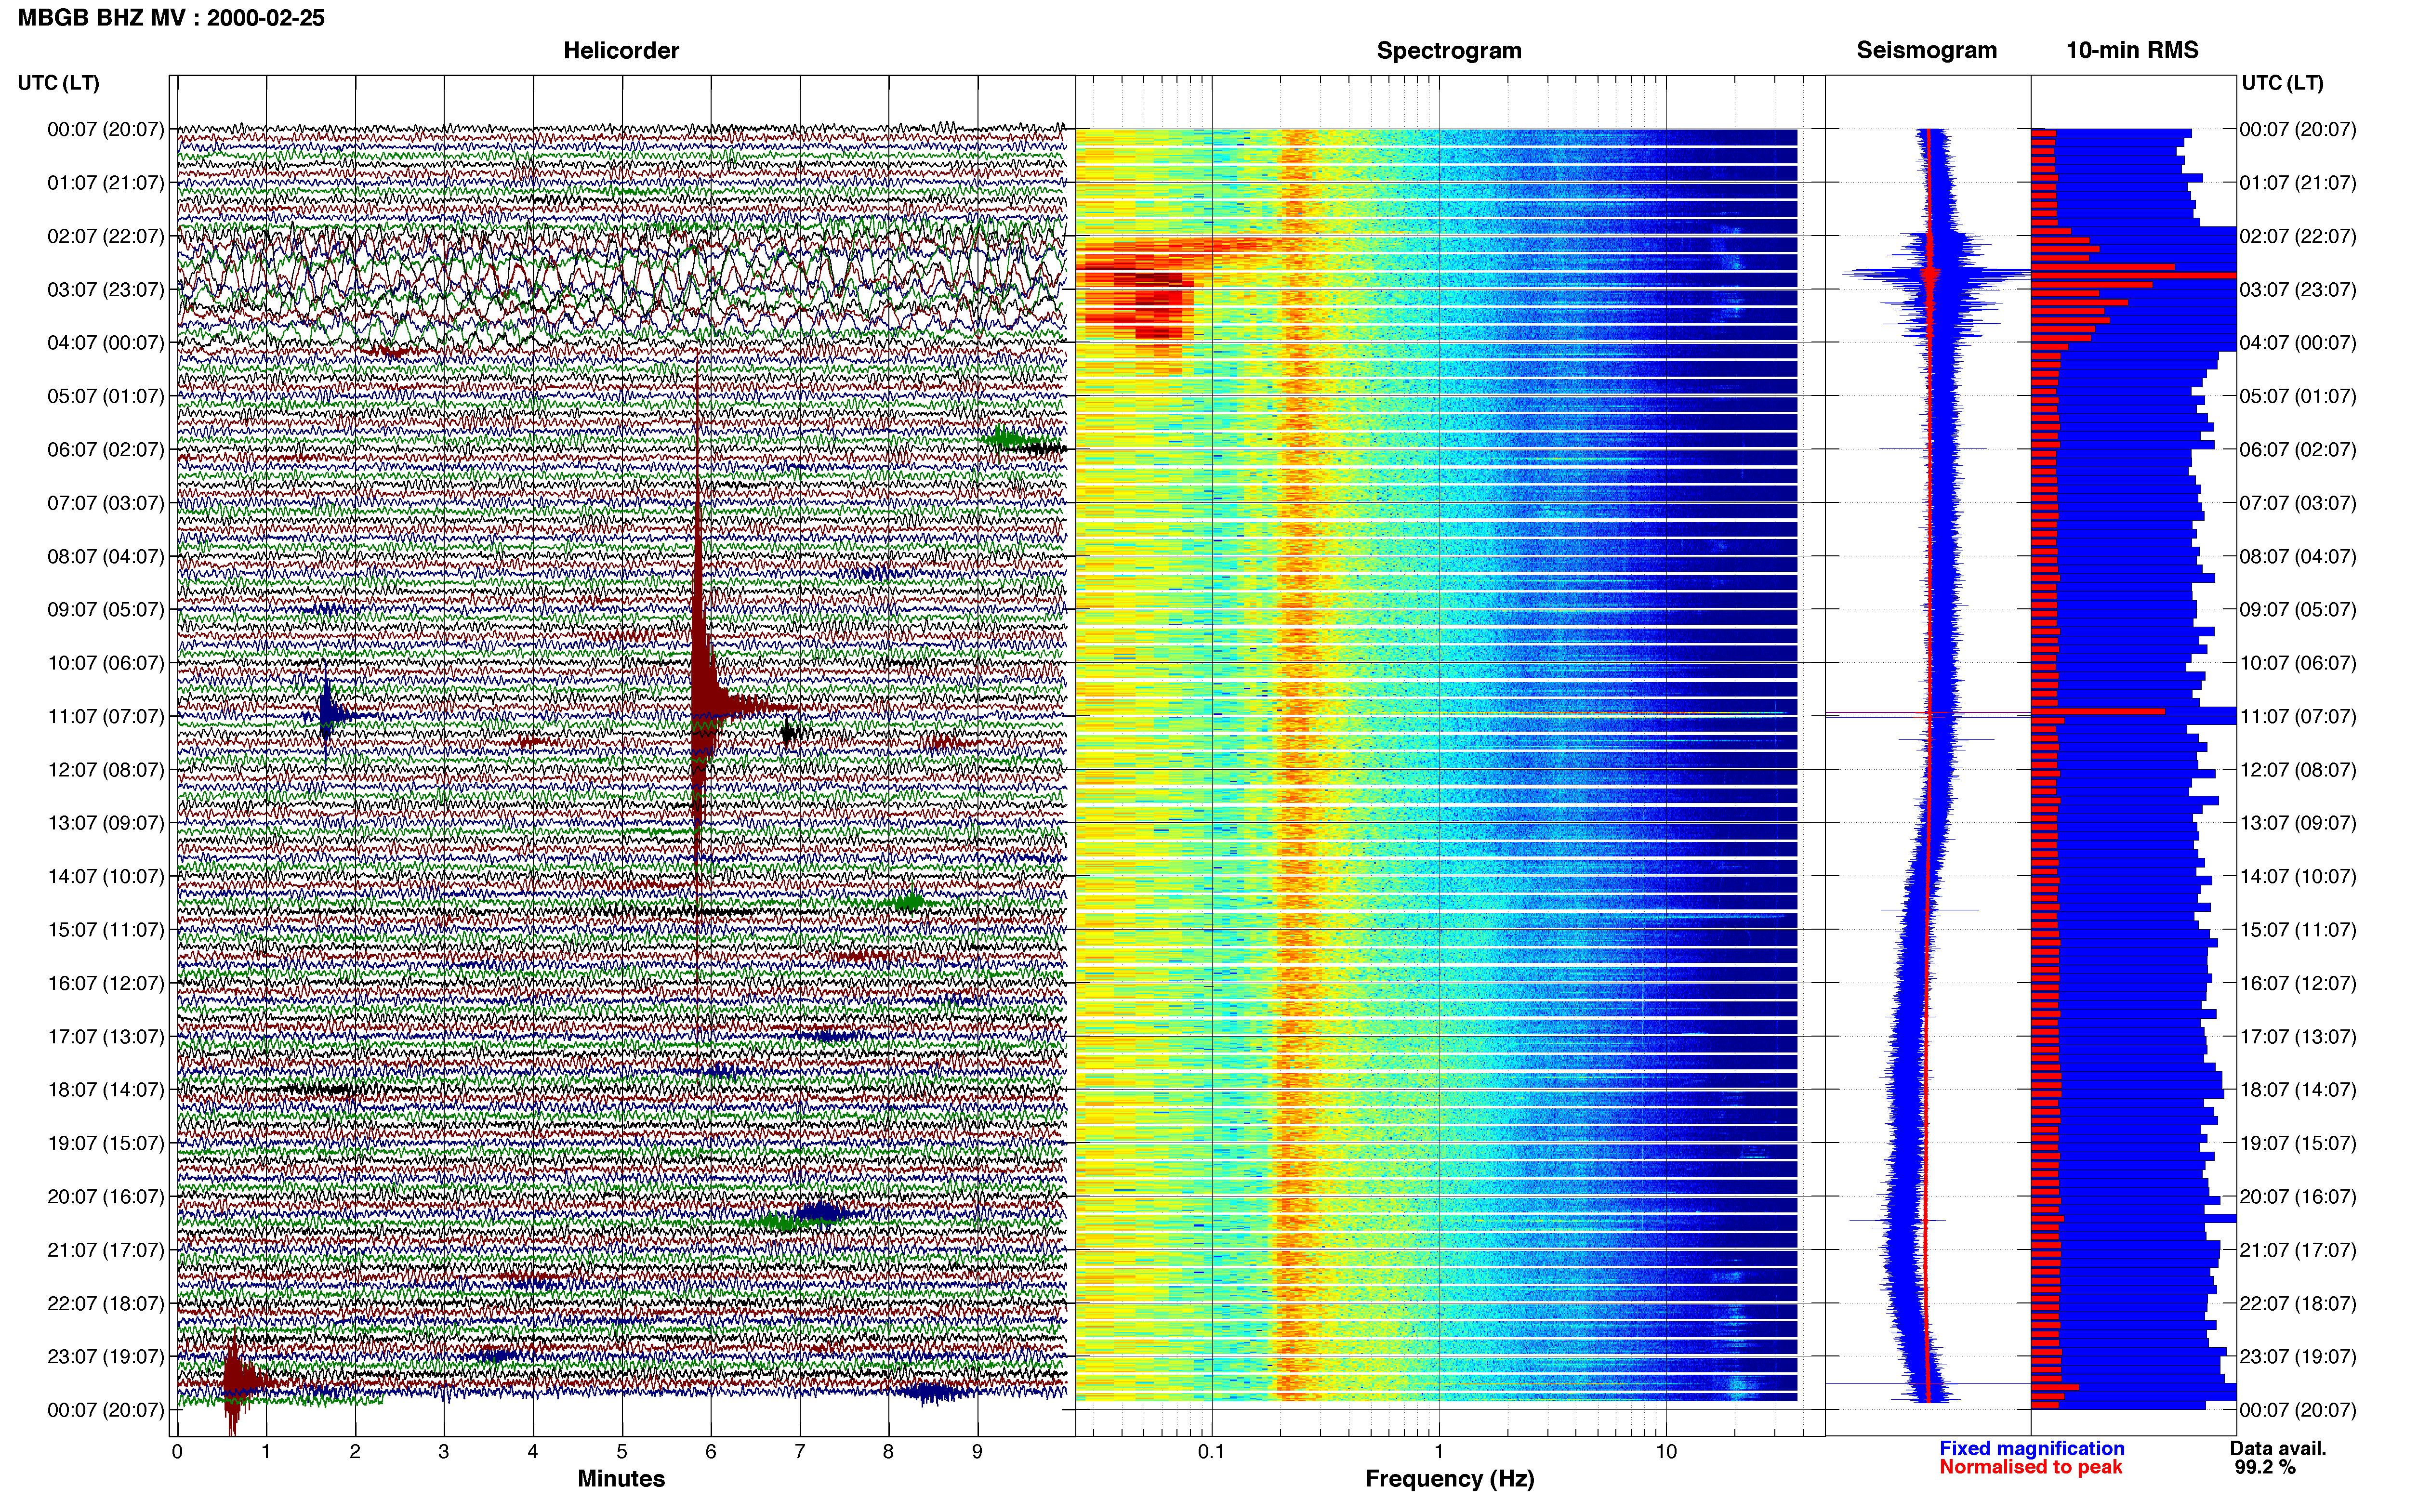
Task: Click the right time label '14:07 (10:07)'
Action: click(x=2298, y=876)
